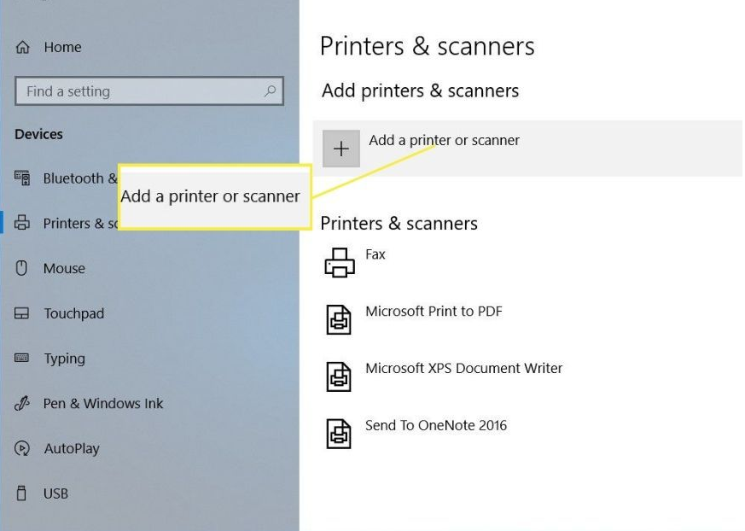Click the 'Add a printer or scanner' label
The width and height of the screenshot is (745, 531).
(444, 140)
